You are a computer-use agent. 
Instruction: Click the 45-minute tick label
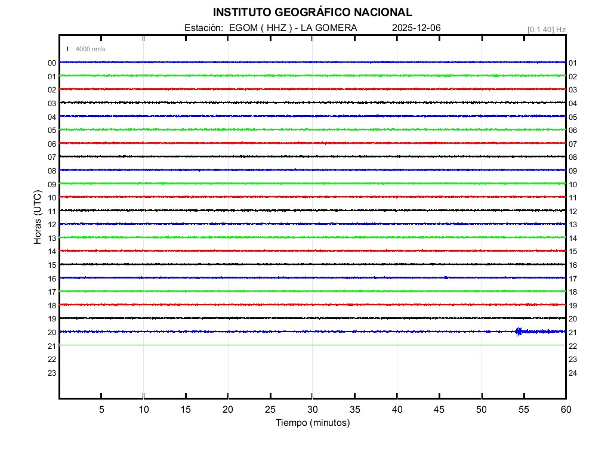[x=439, y=409]
